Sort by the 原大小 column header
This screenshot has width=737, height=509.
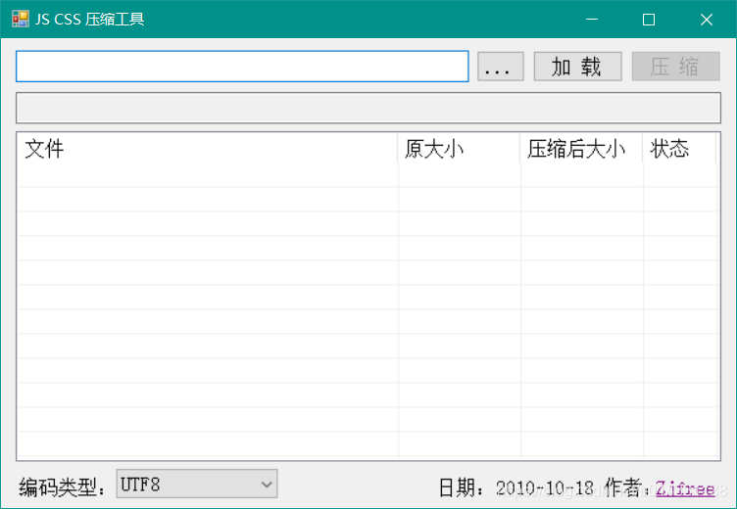pos(459,149)
